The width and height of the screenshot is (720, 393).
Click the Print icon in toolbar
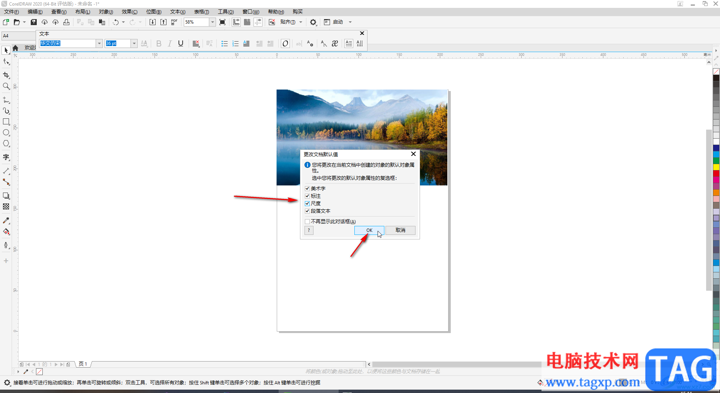tap(66, 22)
